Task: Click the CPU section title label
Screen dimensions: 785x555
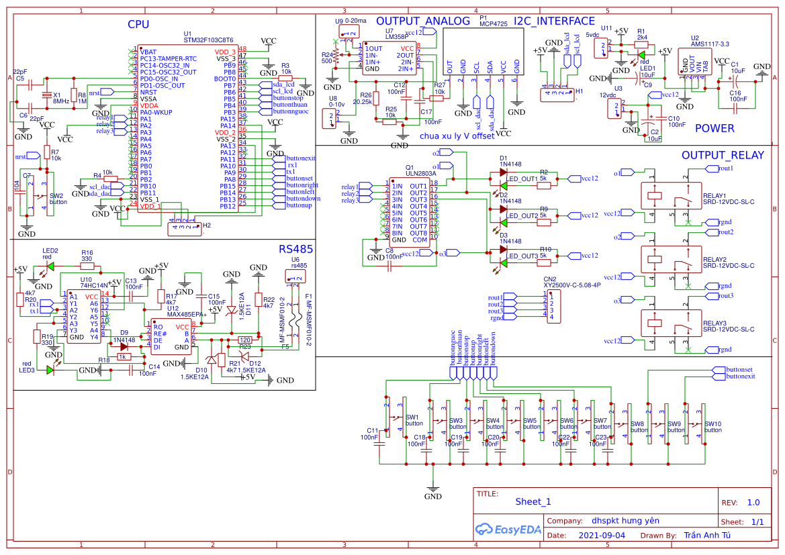Action: 138,25
